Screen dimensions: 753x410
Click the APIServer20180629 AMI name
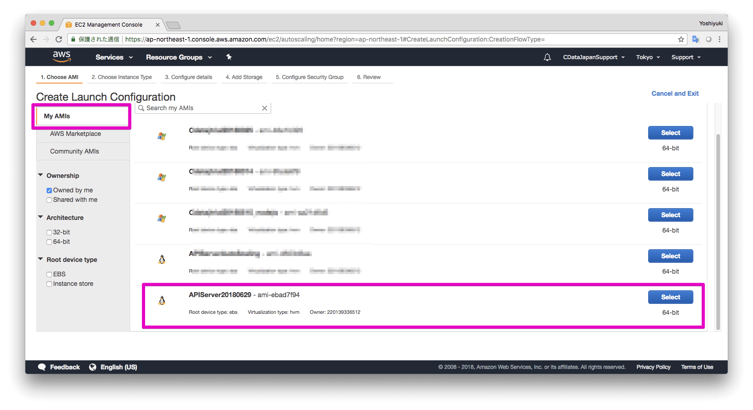(x=220, y=295)
